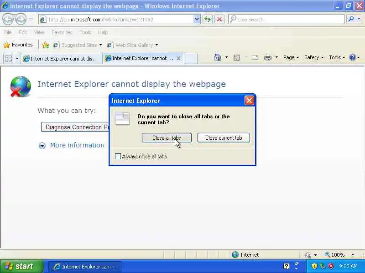
Task: Click the Internet Explorer taskbar button
Action: tap(84, 267)
